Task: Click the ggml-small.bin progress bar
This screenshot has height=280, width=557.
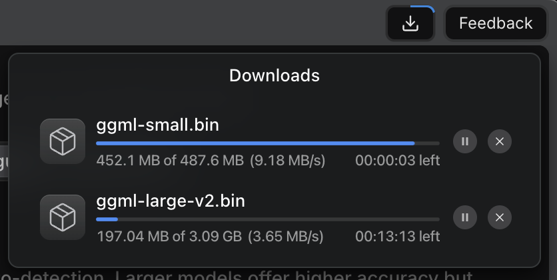Action: 268,143
